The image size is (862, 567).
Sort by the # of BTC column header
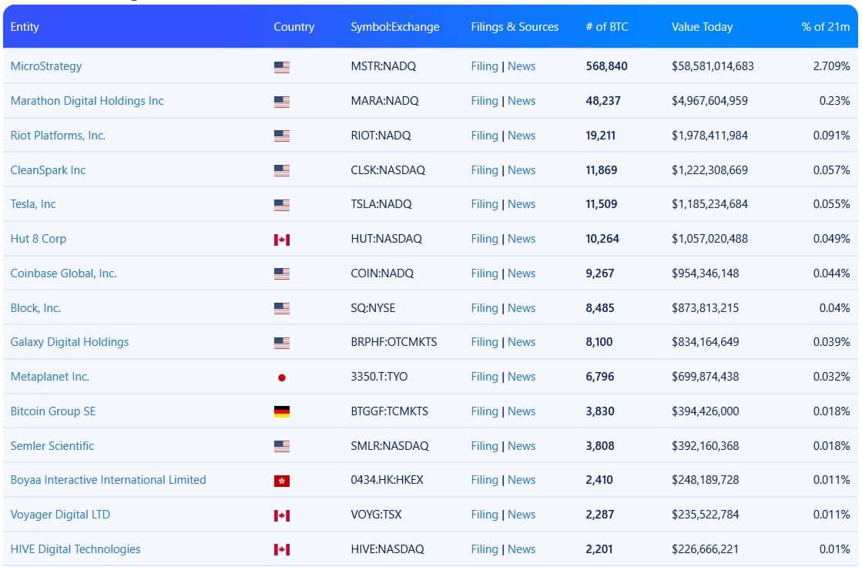click(x=607, y=27)
